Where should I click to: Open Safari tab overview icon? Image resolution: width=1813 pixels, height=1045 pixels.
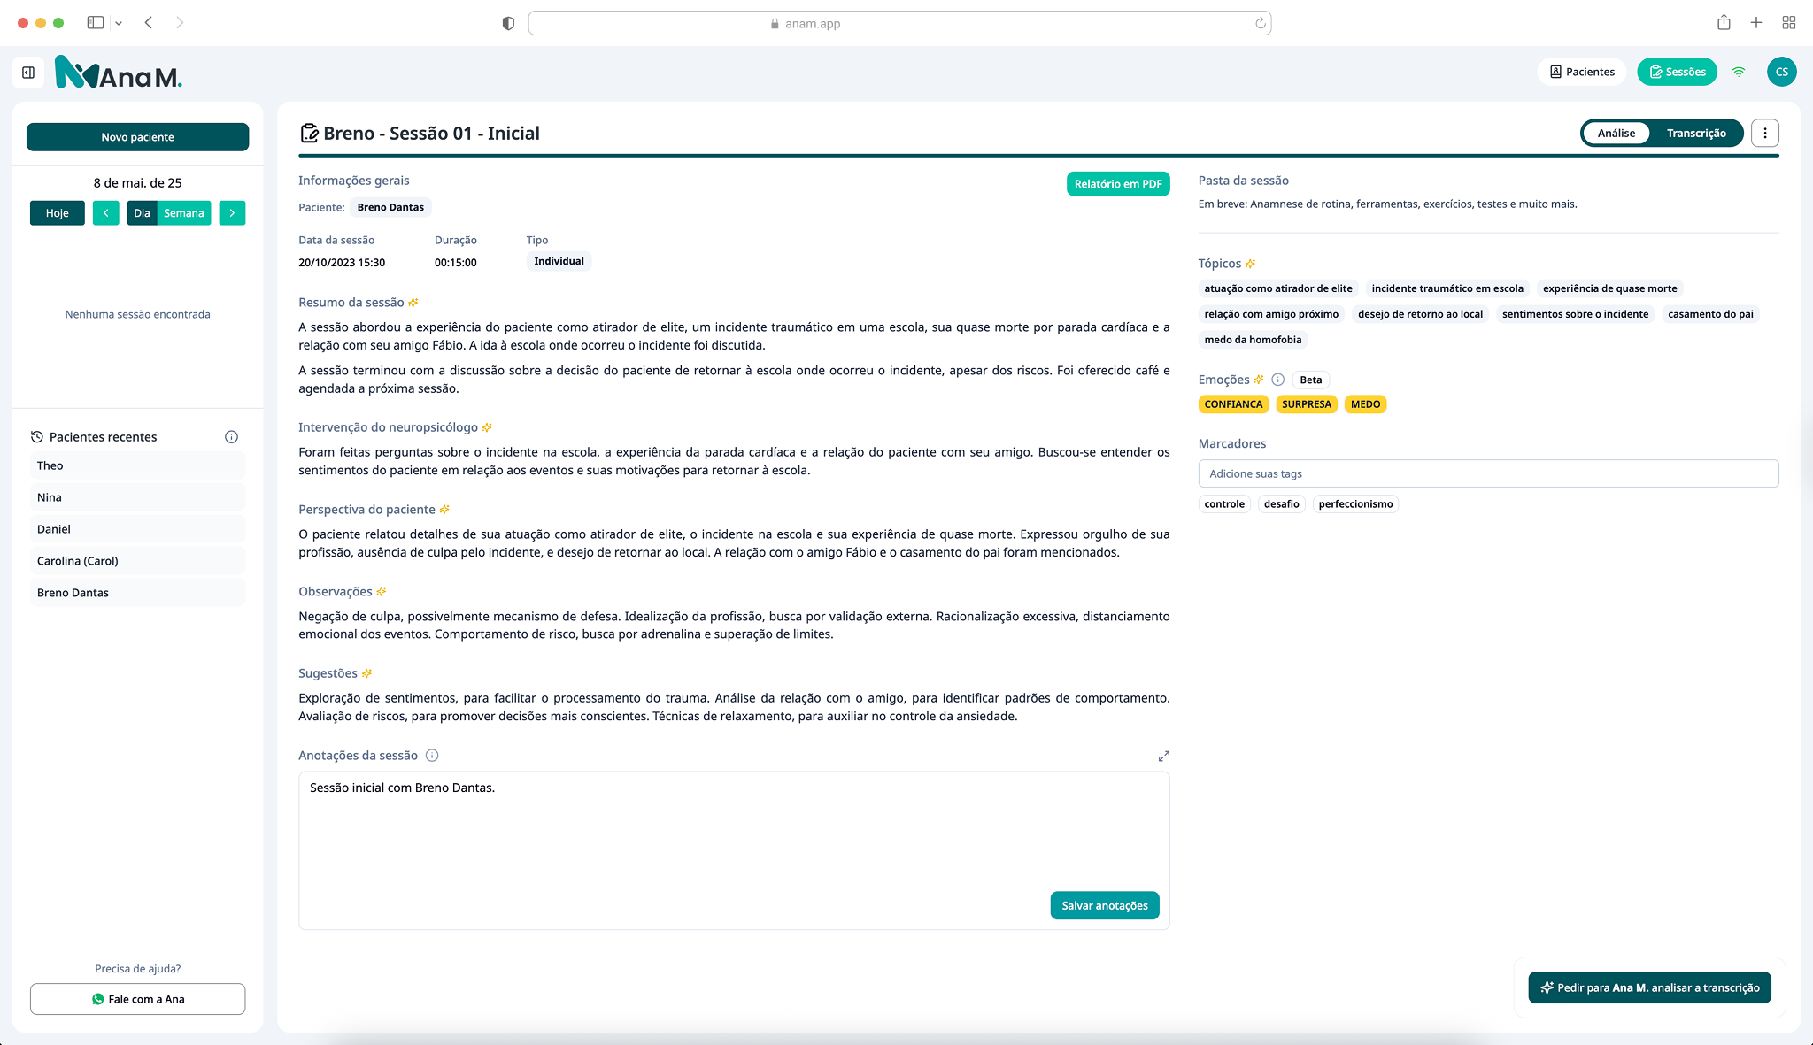(1788, 23)
